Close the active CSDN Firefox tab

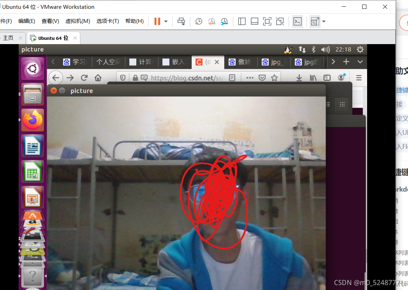pyautogui.click(x=217, y=62)
